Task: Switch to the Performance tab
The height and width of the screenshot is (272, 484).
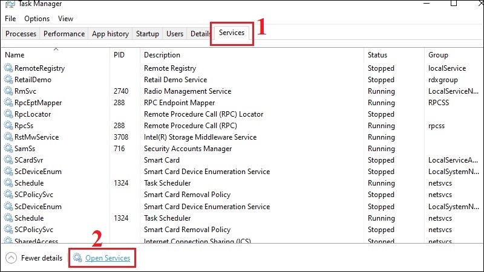Action: (64, 34)
